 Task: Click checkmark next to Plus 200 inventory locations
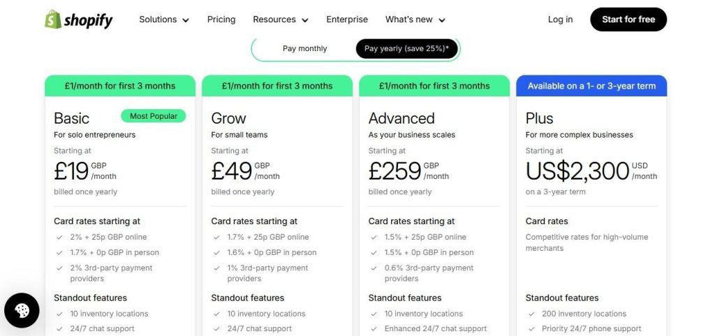tap(531, 314)
